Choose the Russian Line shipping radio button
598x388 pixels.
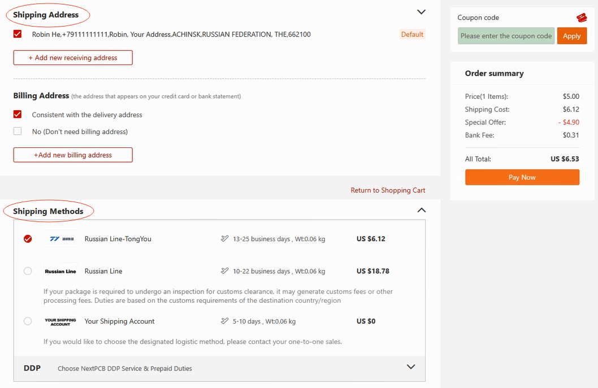click(x=28, y=271)
